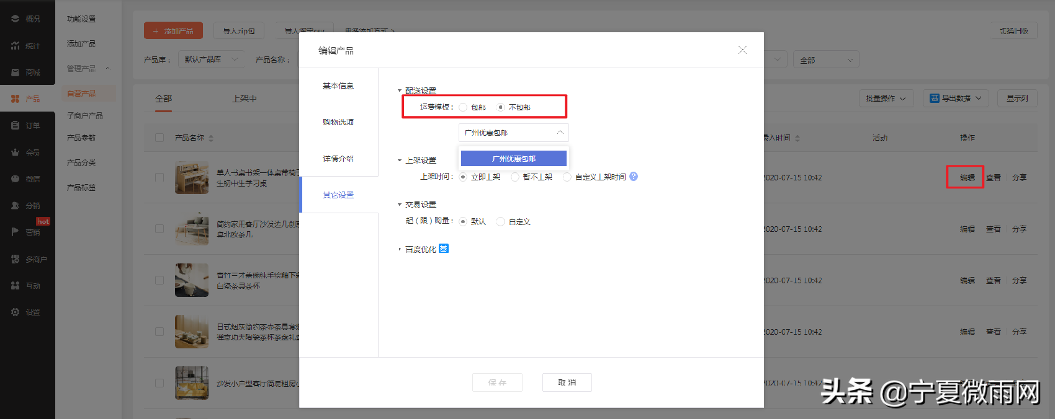Open the 全部 filter dropdown at top right
The width and height of the screenshot is (1055, 419).
826,60
